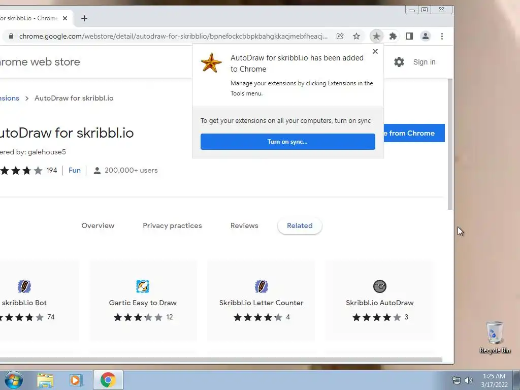This screenshot has height=390, width=520.
Task: Open the volume speaker tray icon
Action: [x=468, y=380]
